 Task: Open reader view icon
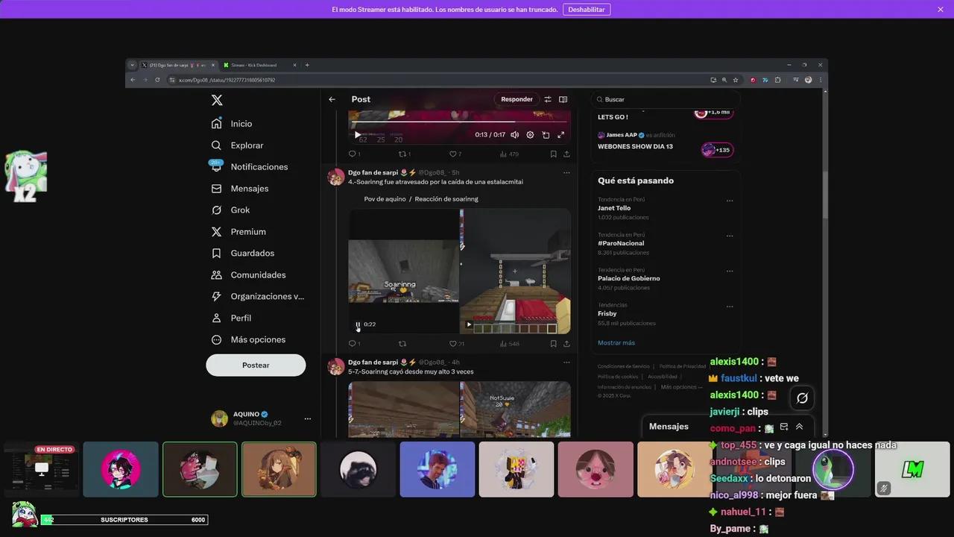tap(563, 99)
